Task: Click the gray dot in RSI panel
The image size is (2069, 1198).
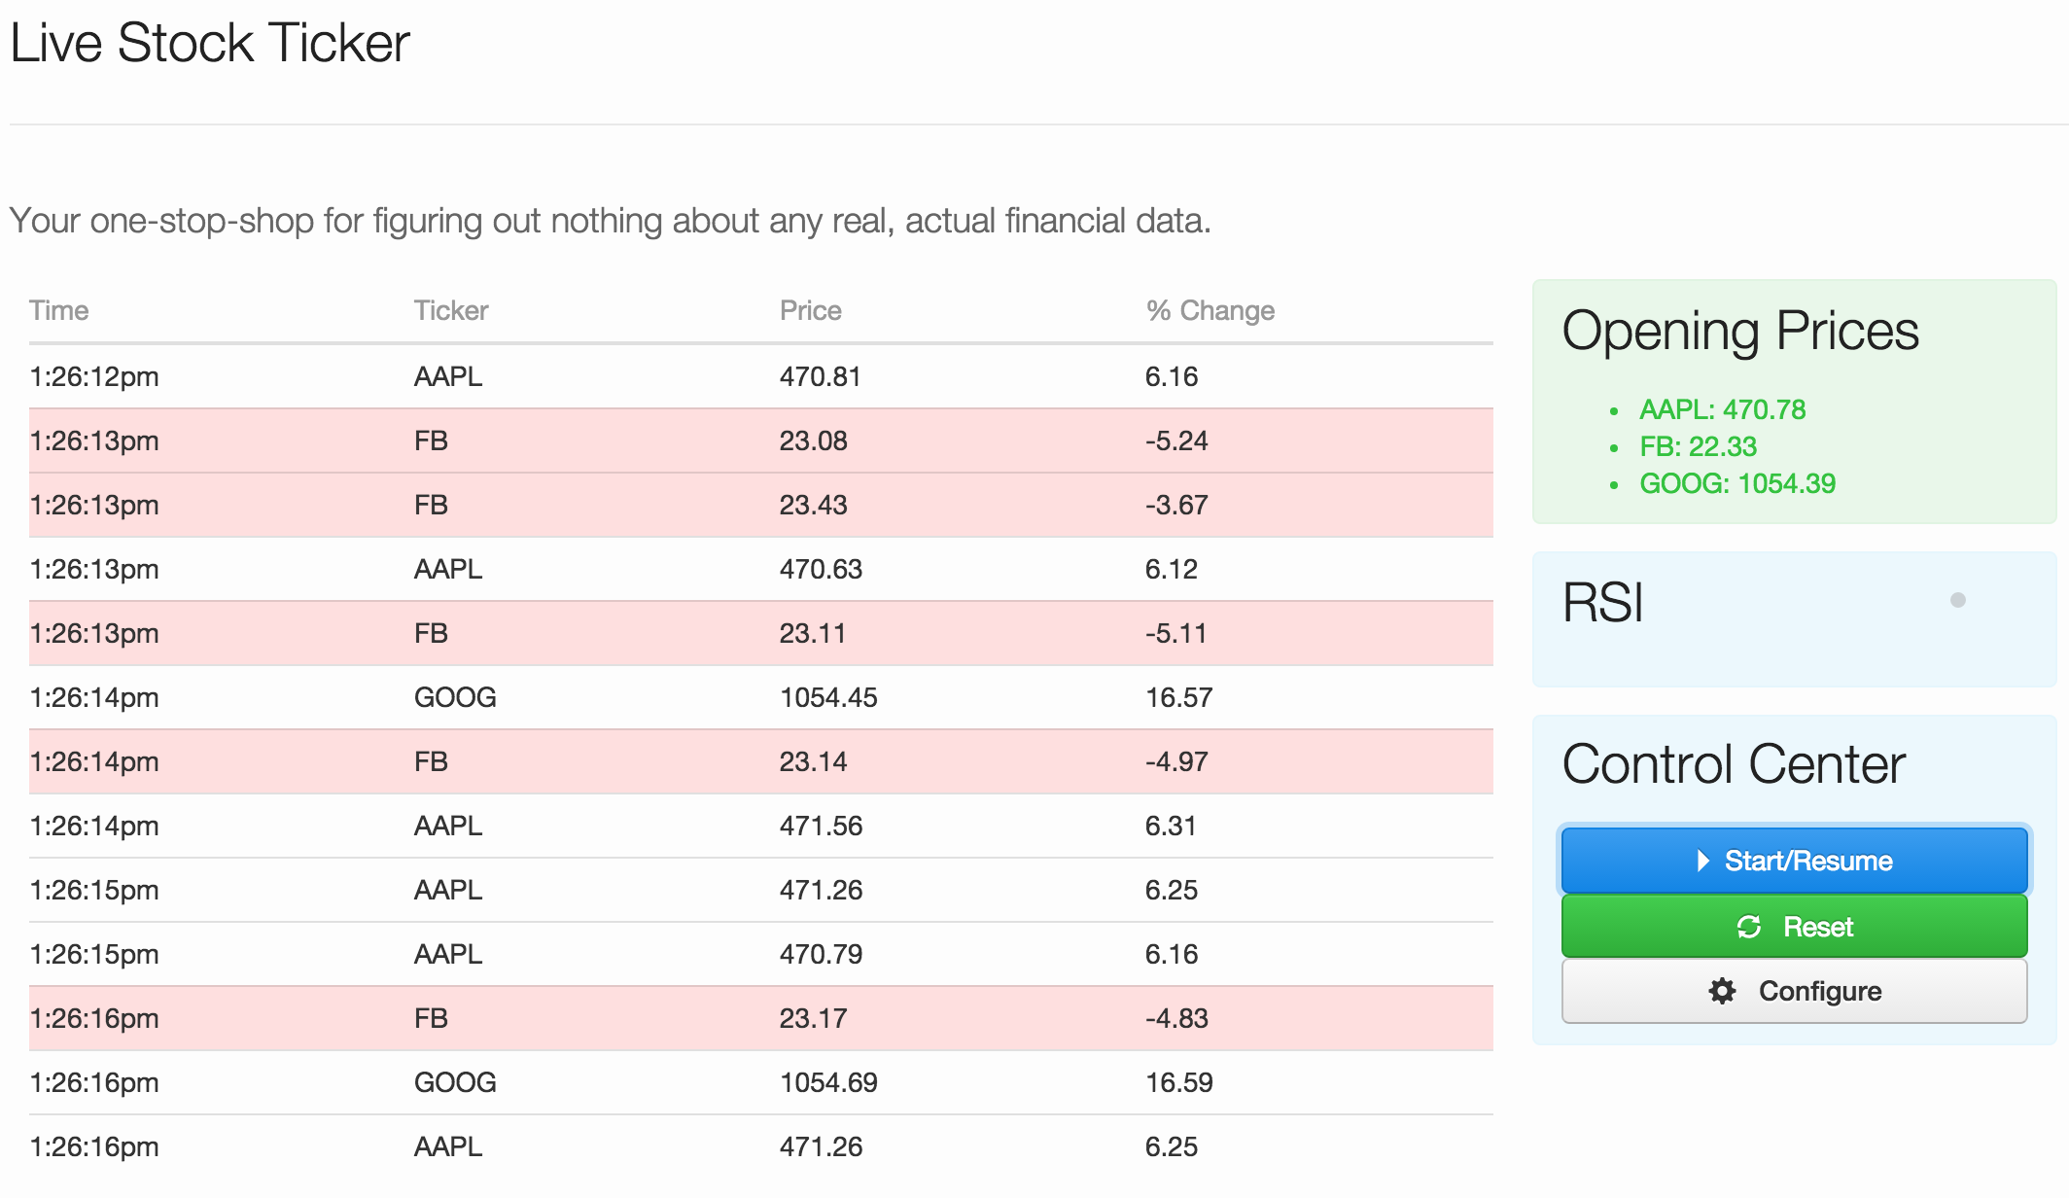Action: pos(1957,600)
